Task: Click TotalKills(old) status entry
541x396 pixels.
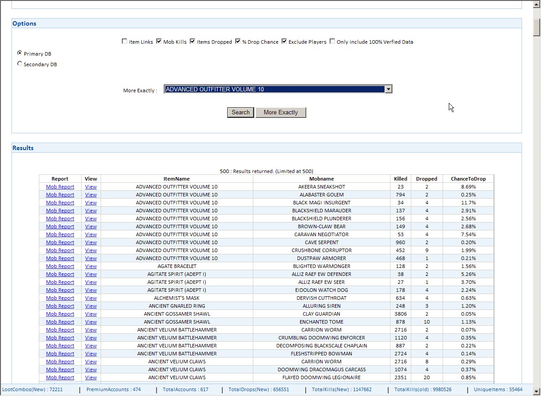Action: [x=423, y=389]
